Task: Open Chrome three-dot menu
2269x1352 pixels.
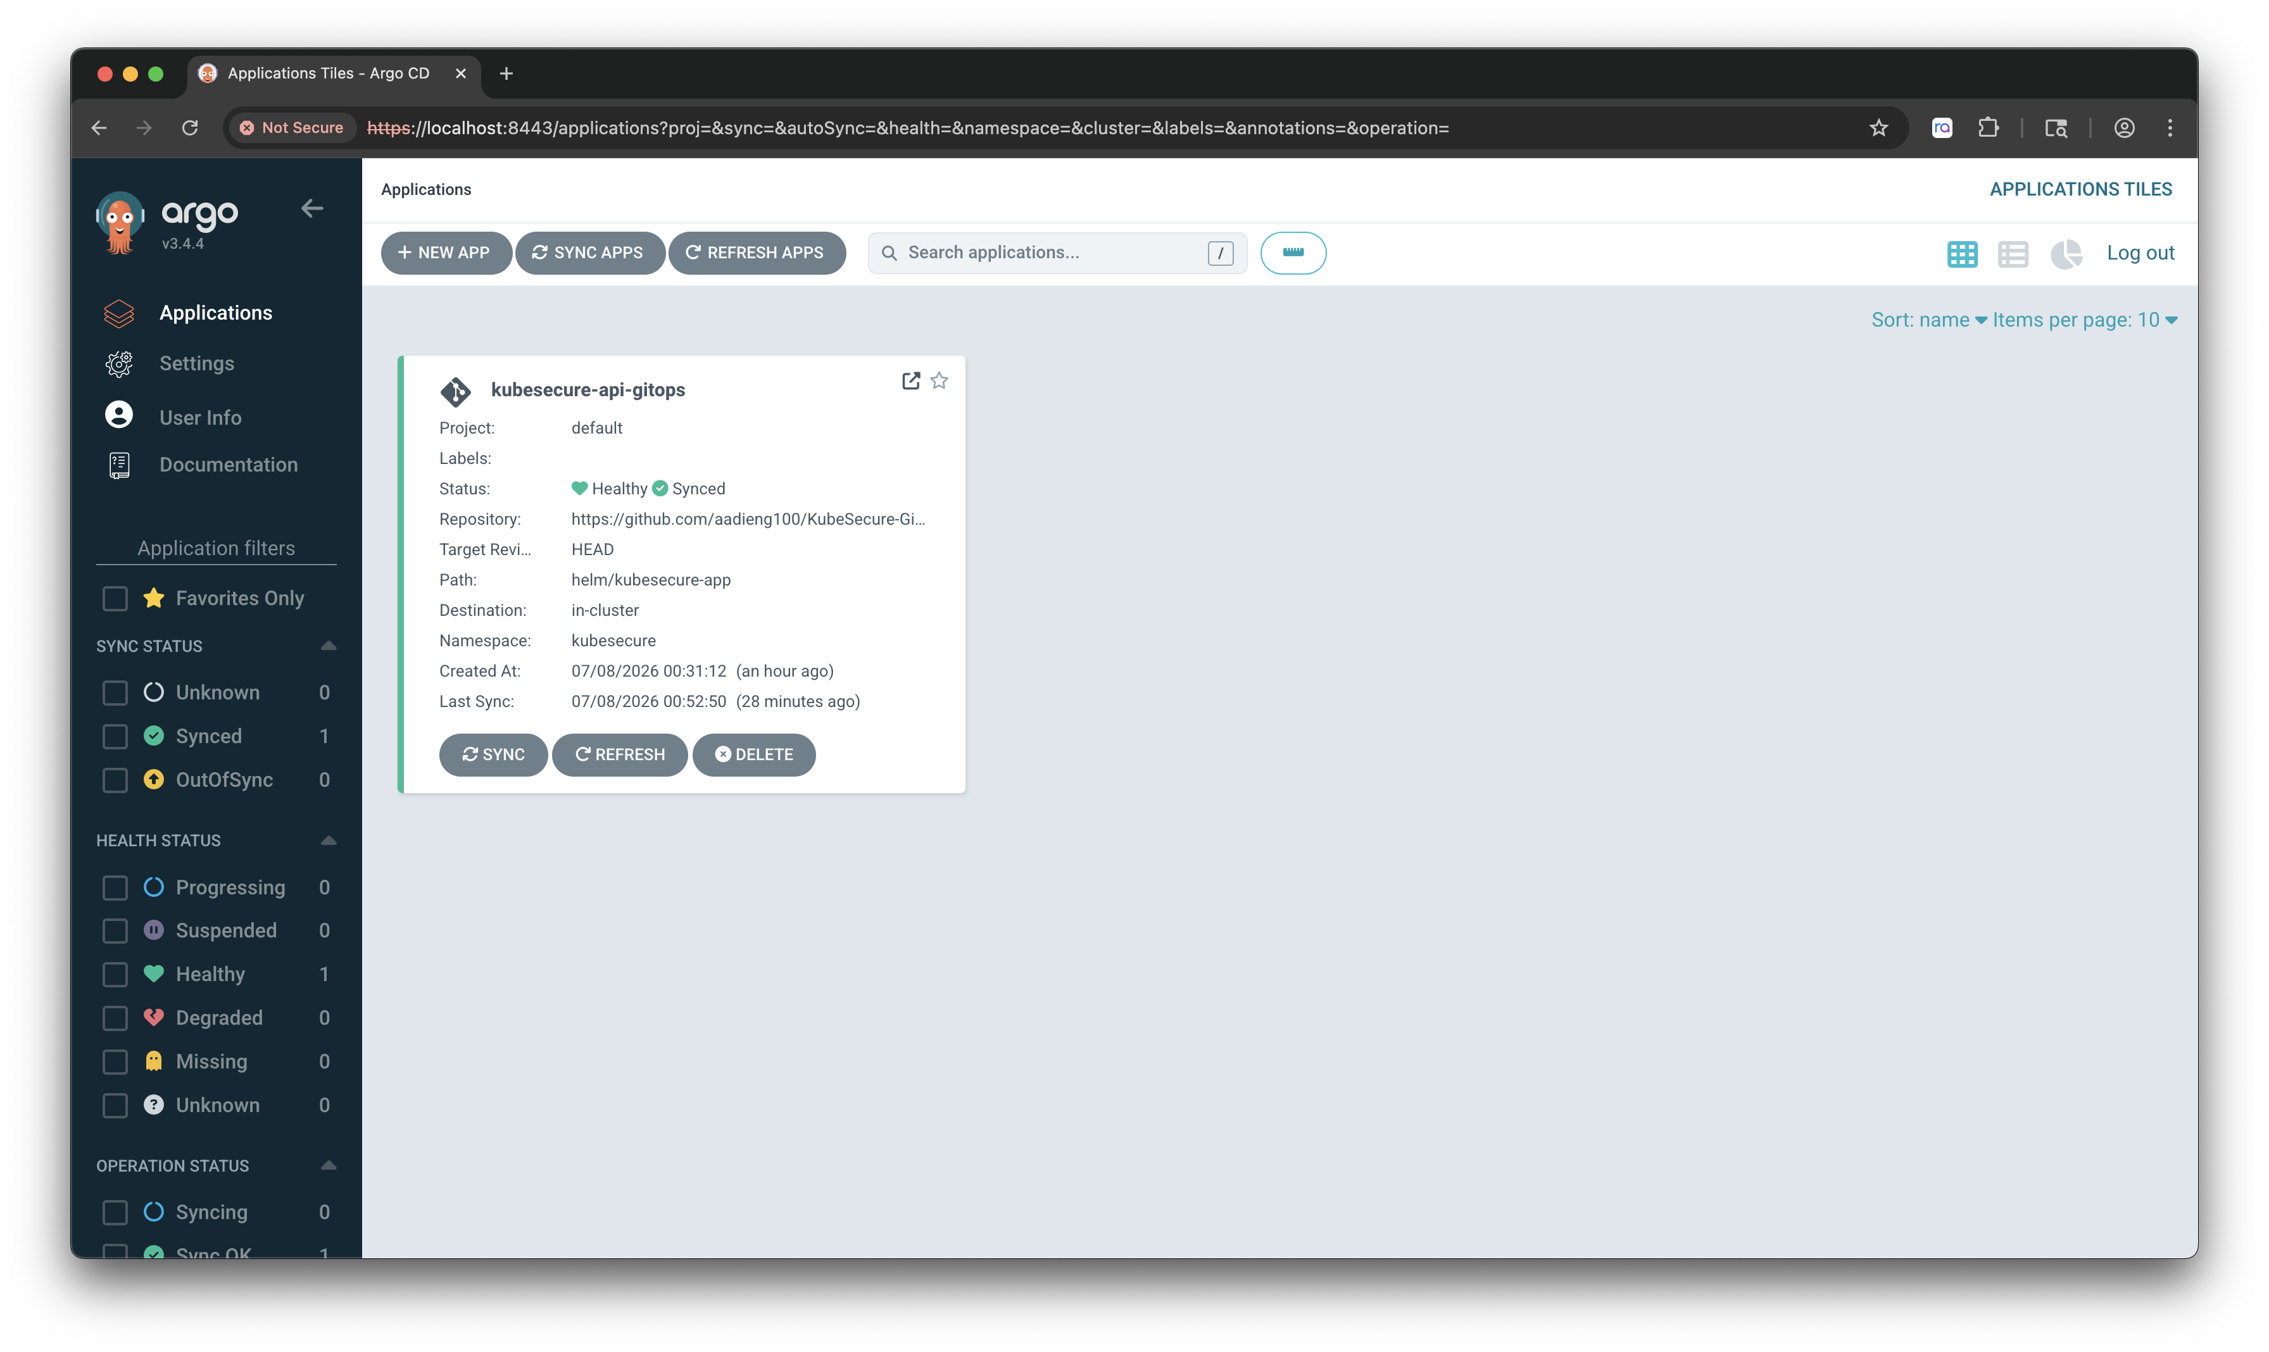Action: pyautogui.click(x=2169, y=128)
